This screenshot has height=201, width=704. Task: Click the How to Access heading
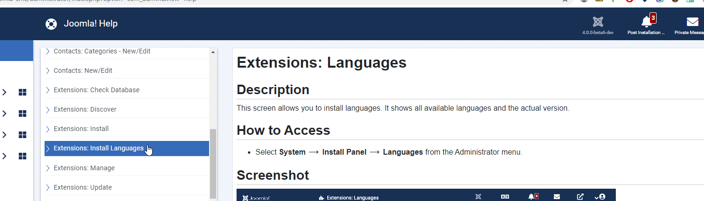coord(283,130)
